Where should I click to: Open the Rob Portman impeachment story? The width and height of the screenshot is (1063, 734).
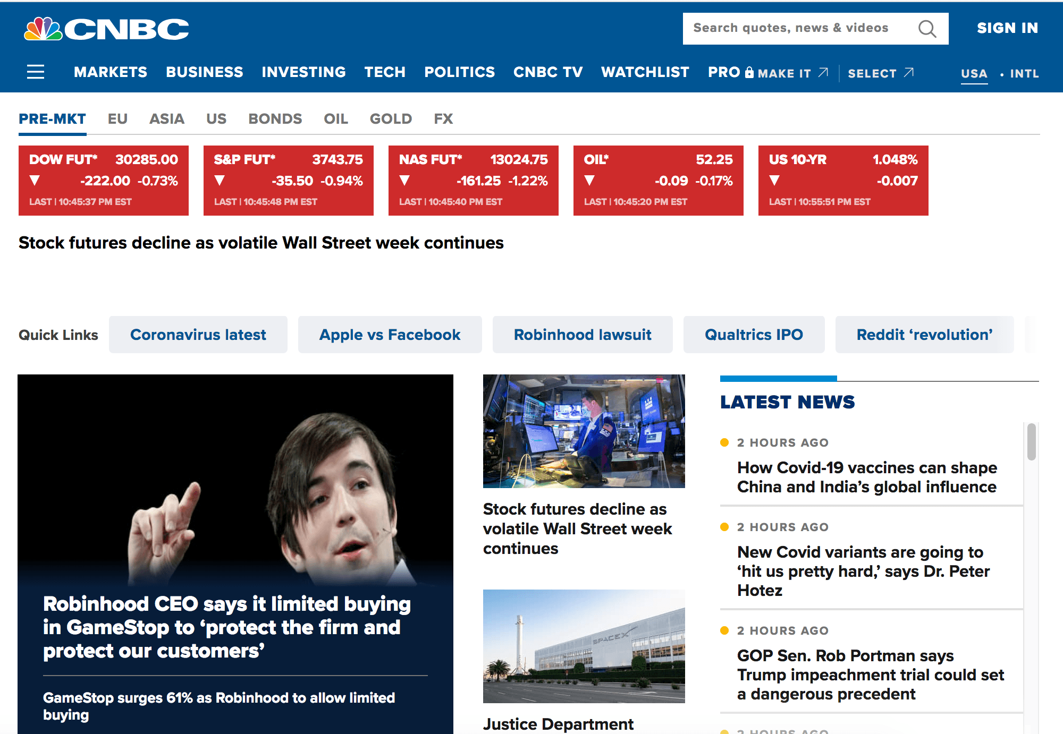(871, 675)
